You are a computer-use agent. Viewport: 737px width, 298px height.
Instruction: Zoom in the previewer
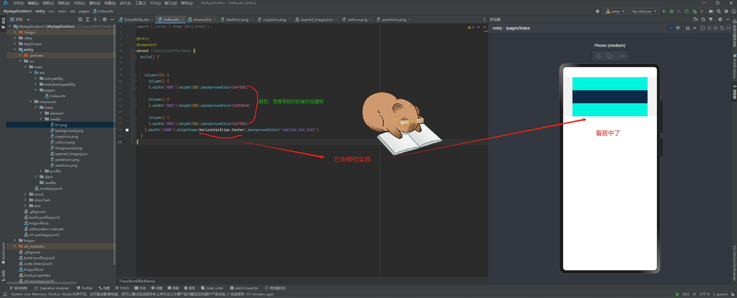tap(716, 28)
